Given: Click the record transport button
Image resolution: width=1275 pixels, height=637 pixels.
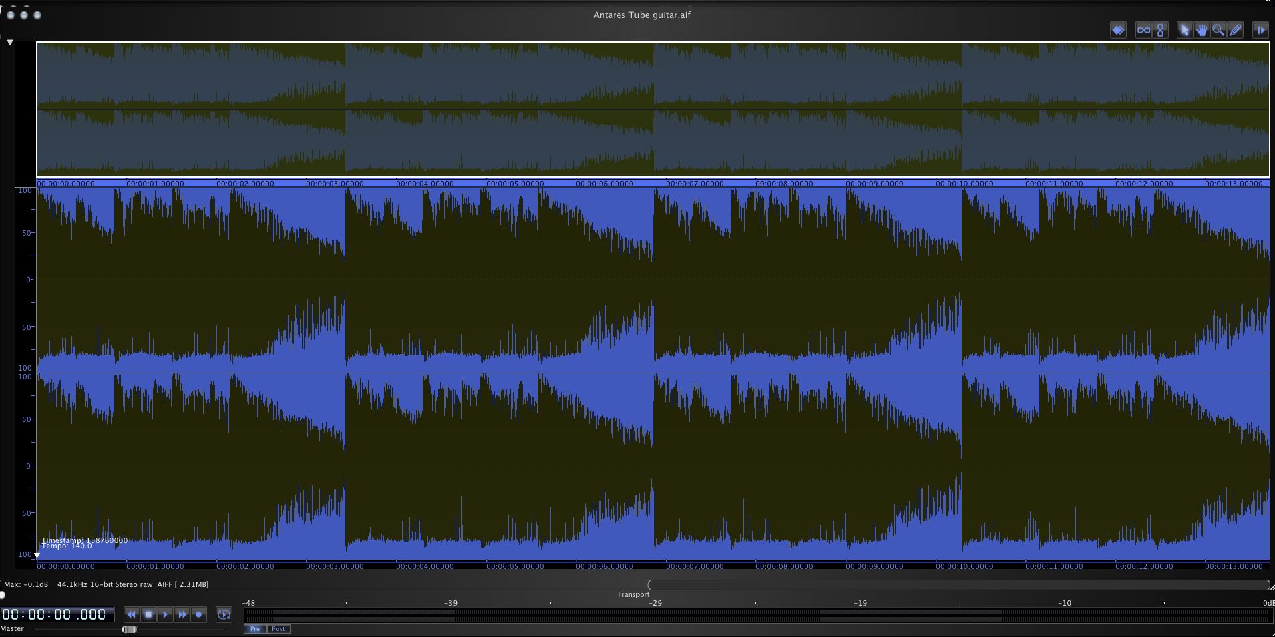Looking at the screenshot, I should coord(198,614).
